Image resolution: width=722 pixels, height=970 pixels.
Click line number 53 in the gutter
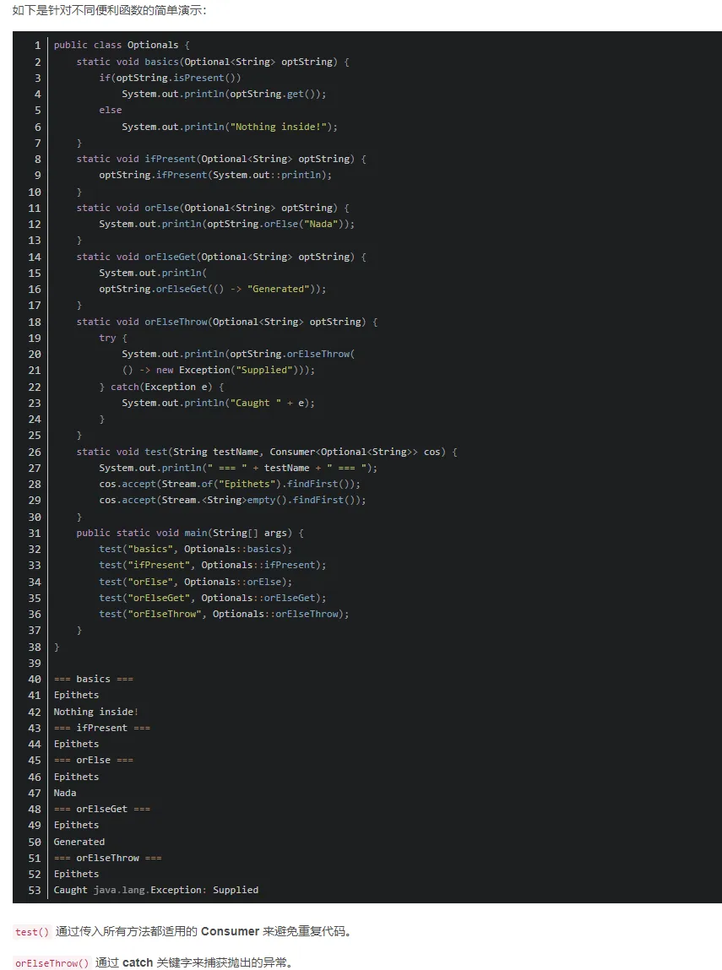(x=35, y=890)
